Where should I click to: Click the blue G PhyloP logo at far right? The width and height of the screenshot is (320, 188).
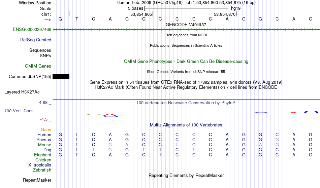(x=311, y=112)
